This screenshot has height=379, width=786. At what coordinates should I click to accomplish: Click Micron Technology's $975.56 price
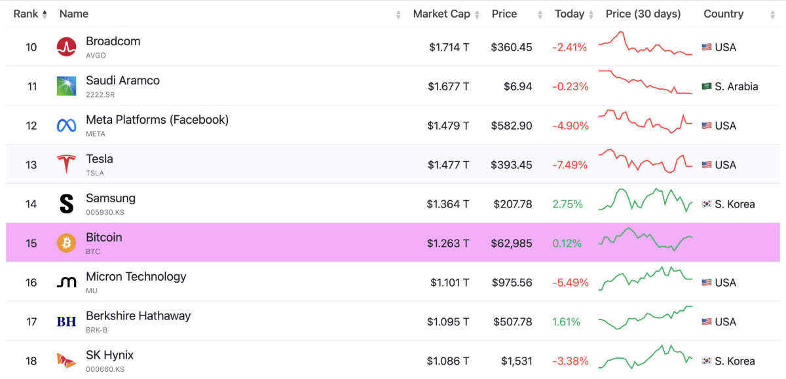[x=512, y=283]
